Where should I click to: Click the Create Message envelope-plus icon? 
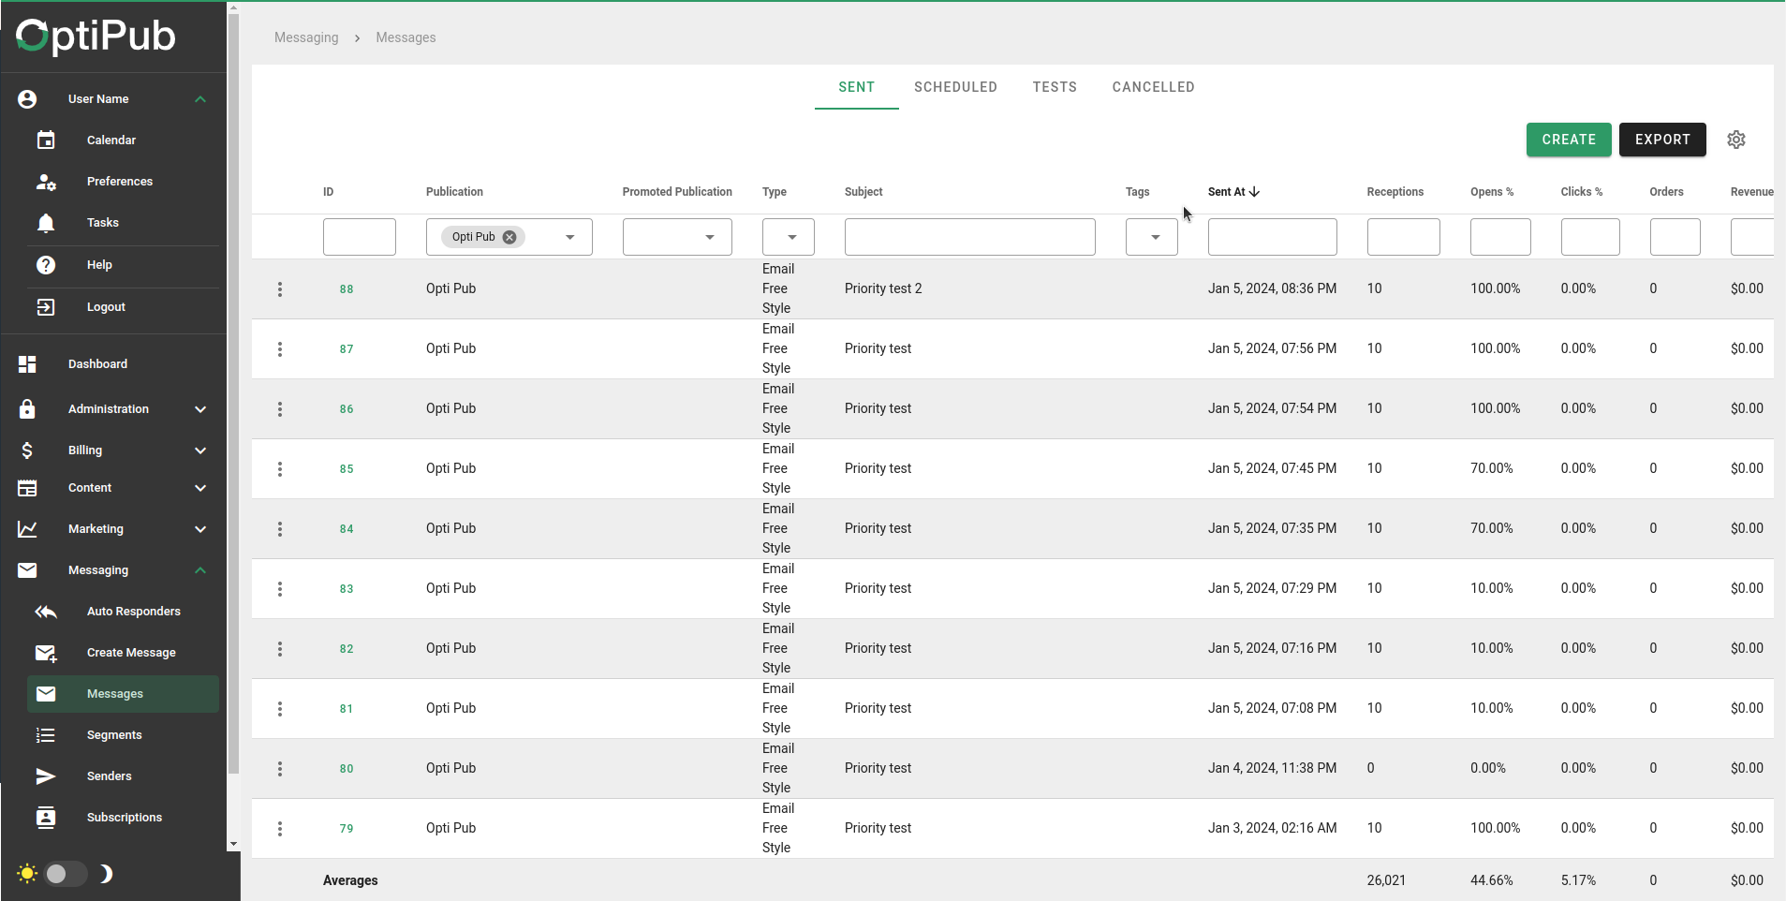[46, 653]
